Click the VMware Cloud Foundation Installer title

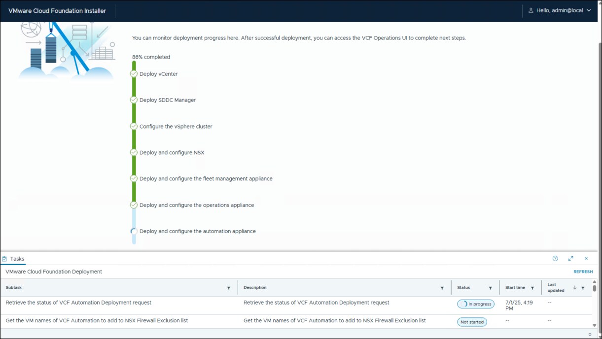pos(57,11)
